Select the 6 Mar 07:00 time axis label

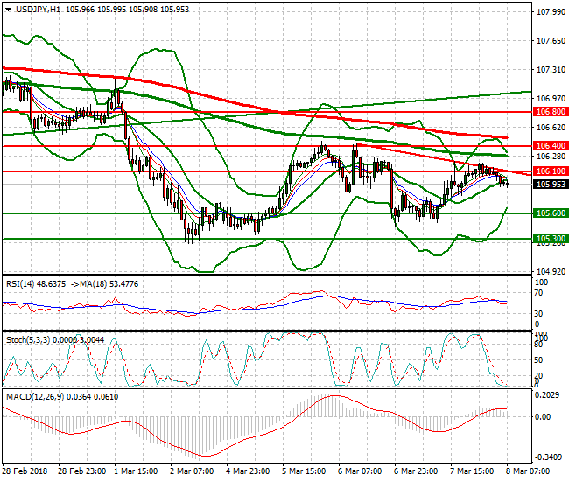360,471
